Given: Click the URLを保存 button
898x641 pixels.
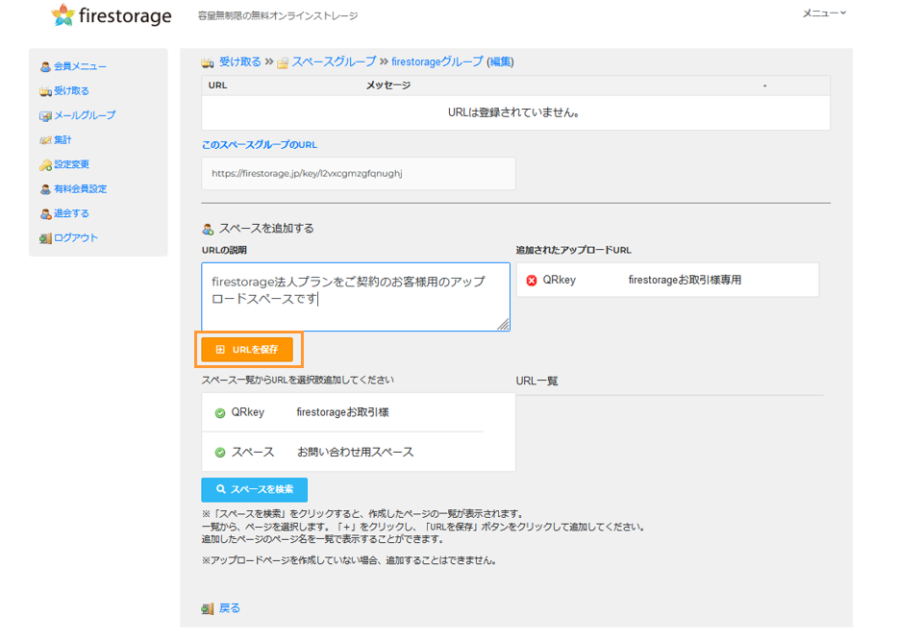Looking at the screenshot, I should [x=247, y=350].
